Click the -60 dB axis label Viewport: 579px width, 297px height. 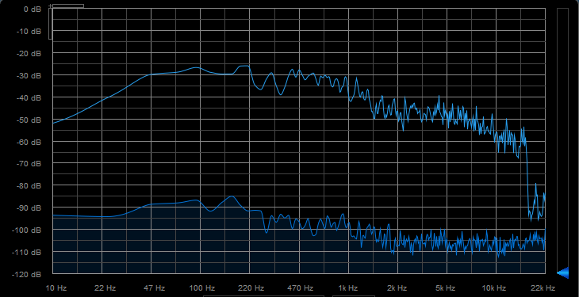pyautogui.click(x=29, y=142)
